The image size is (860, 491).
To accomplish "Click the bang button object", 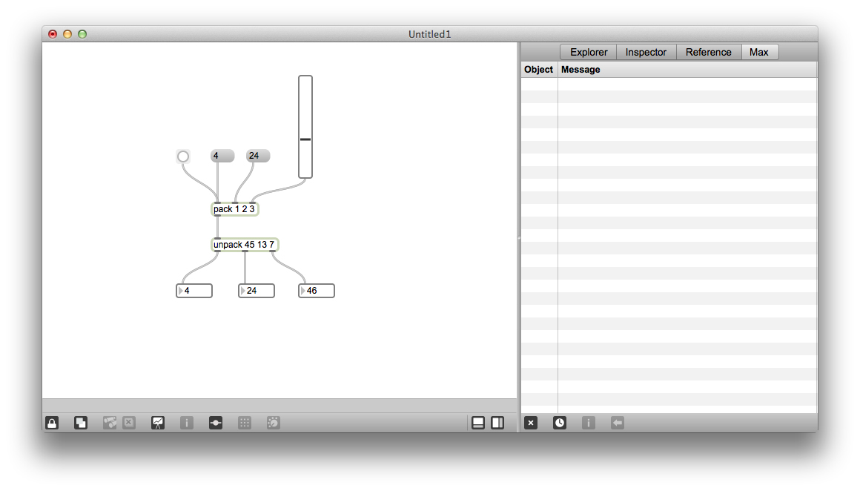I will click(x=183, y=157).
